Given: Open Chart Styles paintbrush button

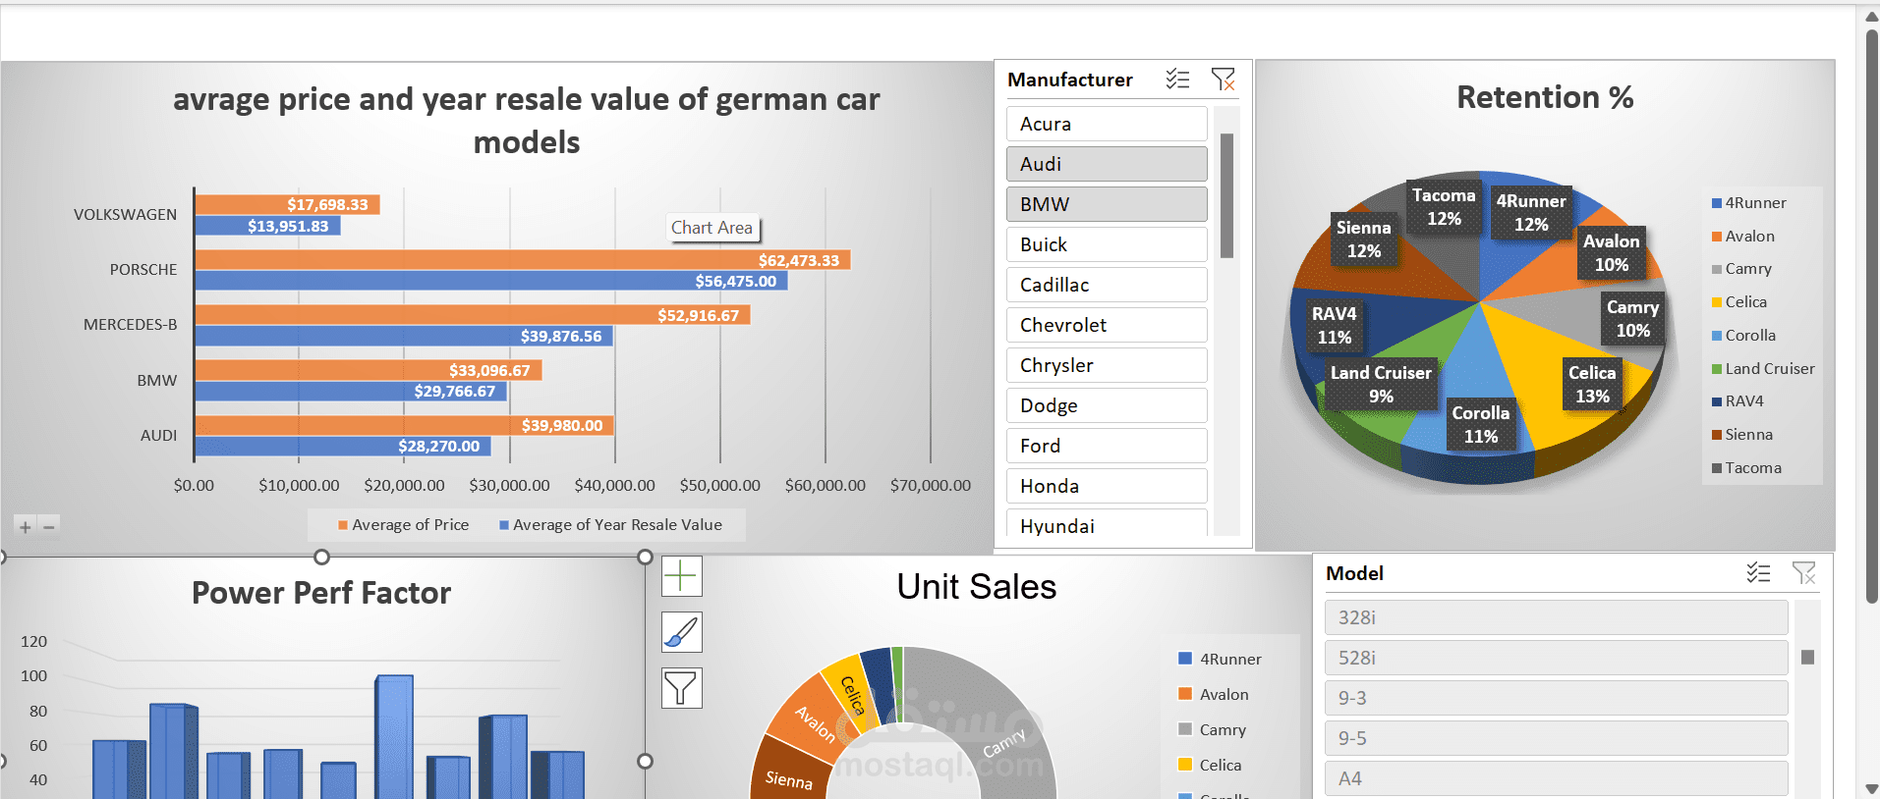Looking at the screenshot, I should pyautogui.click(x=681, y=632).
